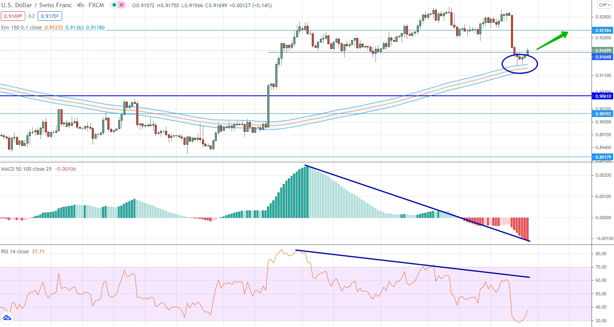Click the 0.89179 price level label
The image size is (614, 327).
(603, 157)
